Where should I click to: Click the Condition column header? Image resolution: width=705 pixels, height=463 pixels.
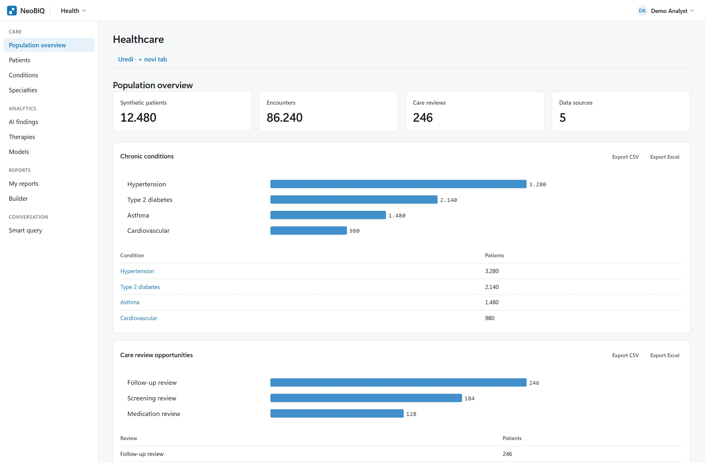click(132, 255)
